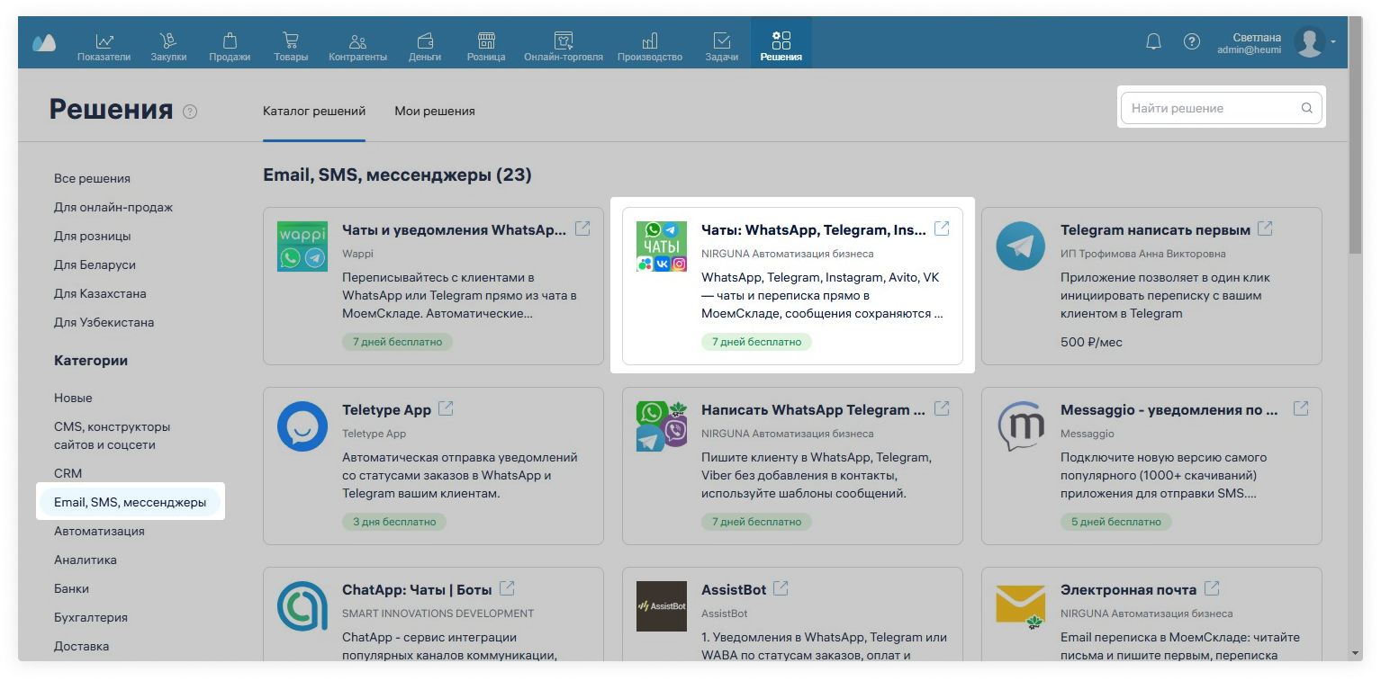Switch to Мои решения tab
Screen dimensions: 1381x681
click(x=434, y=112)
